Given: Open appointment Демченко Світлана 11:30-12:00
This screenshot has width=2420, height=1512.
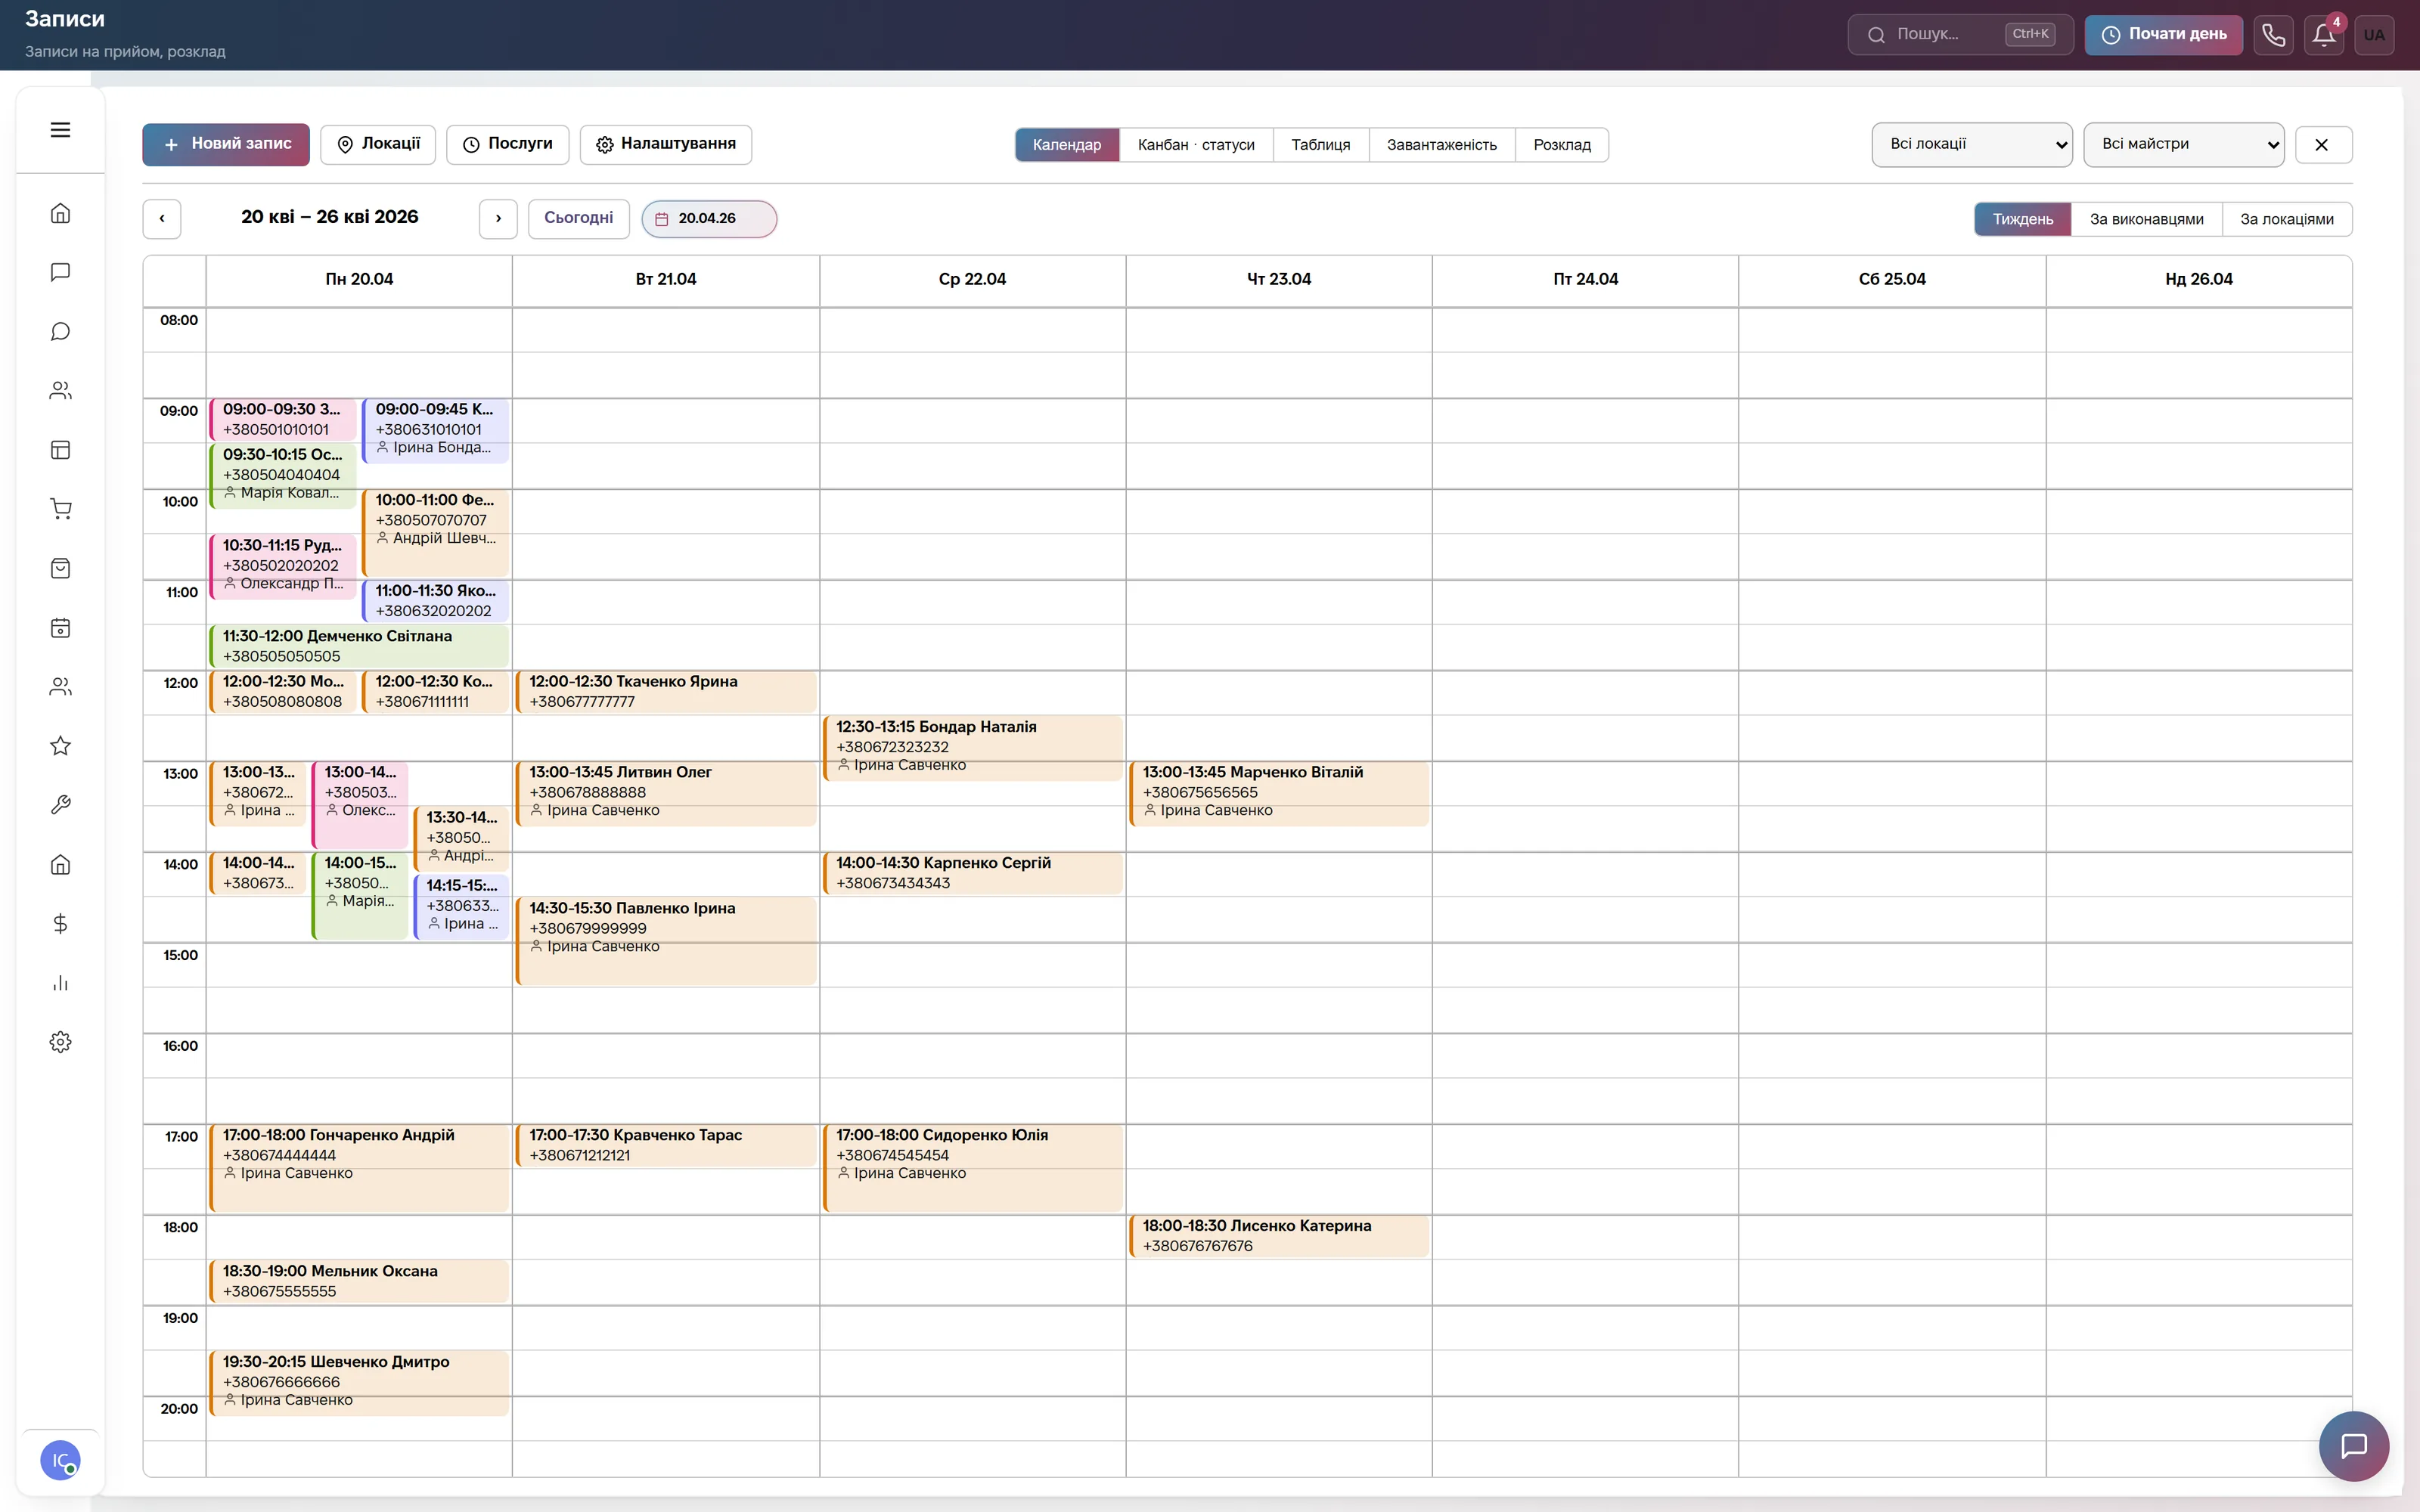Looking at the screenshot, I should click(360, 646).
